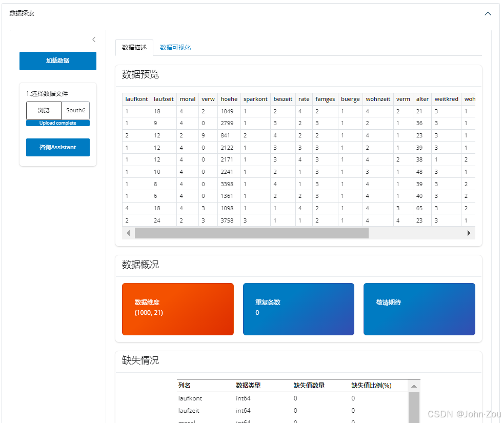Viewport: 503px width, 423px height.
Task: Collapse the 数据探索 panel with top-right chevron
Action: pos(488,13)
